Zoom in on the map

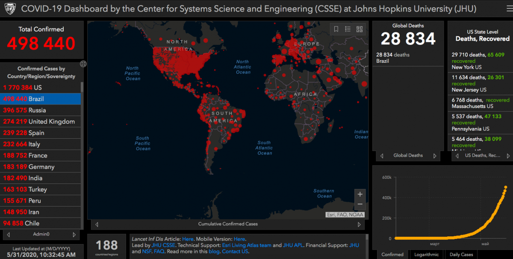(x=360, y=194)
